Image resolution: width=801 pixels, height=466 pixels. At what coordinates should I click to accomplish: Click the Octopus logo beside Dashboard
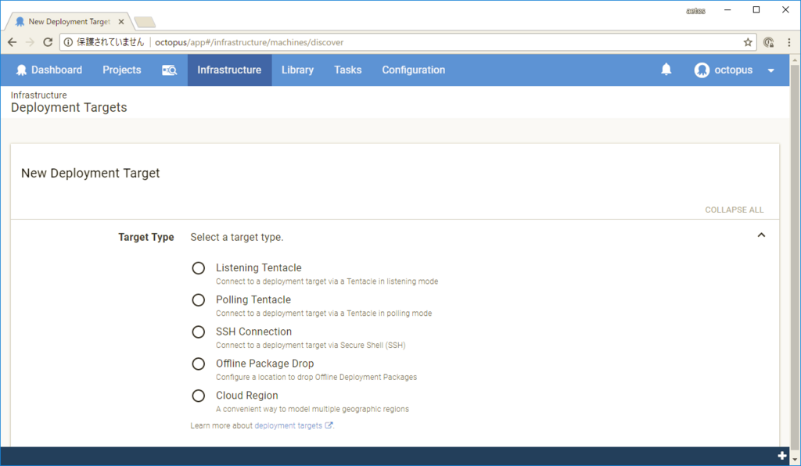[x=21, y=70]
